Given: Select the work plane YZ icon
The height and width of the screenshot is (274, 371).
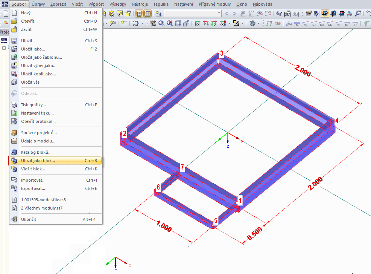Looking at the screenshot, I should click(333, 14).
